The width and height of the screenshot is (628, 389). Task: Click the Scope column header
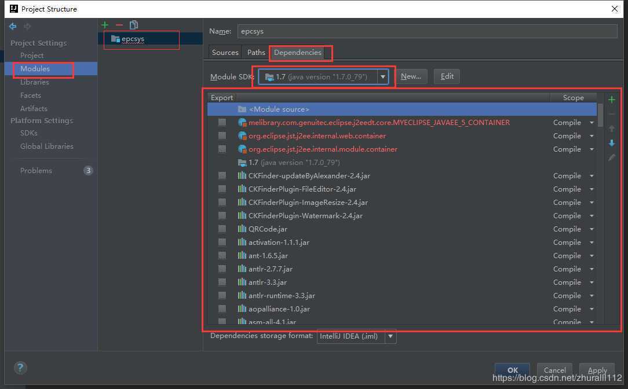coord(573,98)
